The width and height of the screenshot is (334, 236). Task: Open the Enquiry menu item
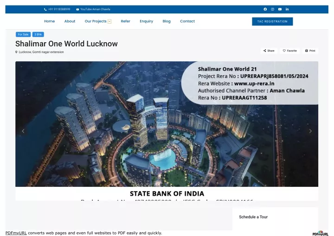[146, 21]
